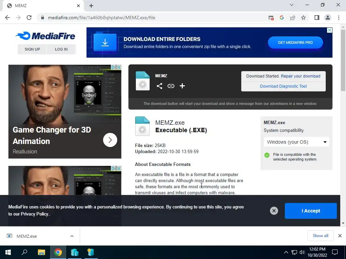This screenshot has width=346, height=259.
Task: Show hidden system tray icons
Action: 286,252
